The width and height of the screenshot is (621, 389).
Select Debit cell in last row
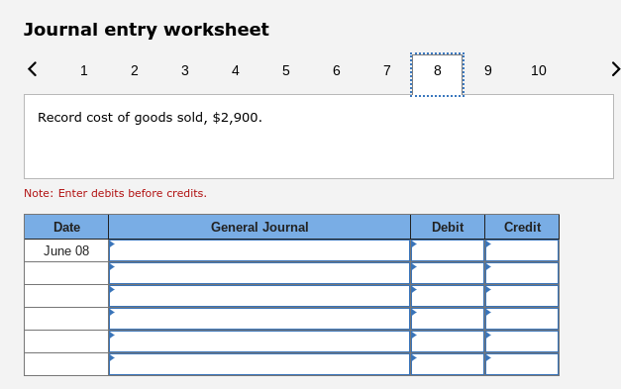coord(448,364)
